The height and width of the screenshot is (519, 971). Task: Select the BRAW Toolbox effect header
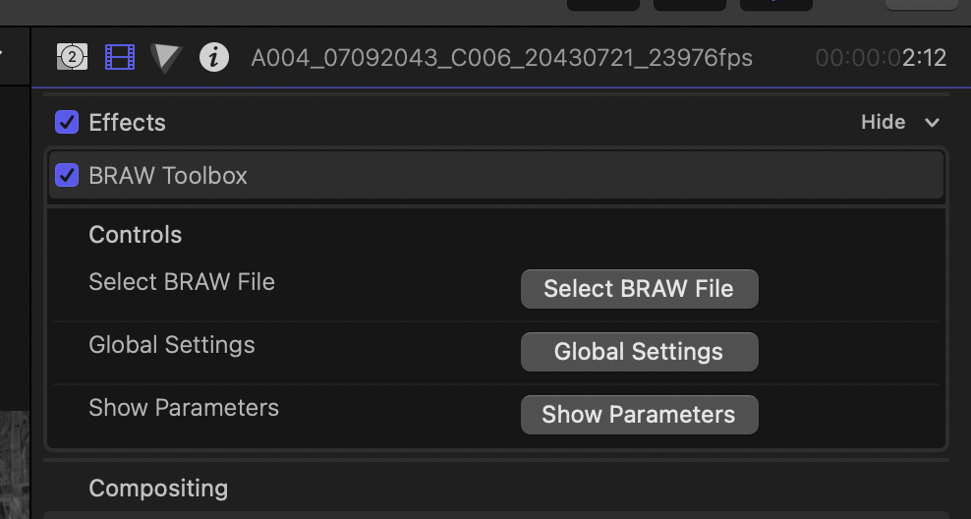click(491, 176)
